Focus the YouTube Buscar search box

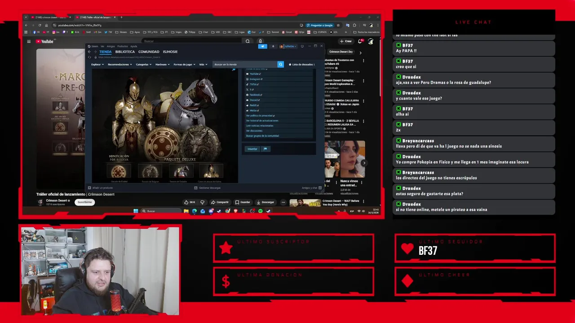[192, 41]
